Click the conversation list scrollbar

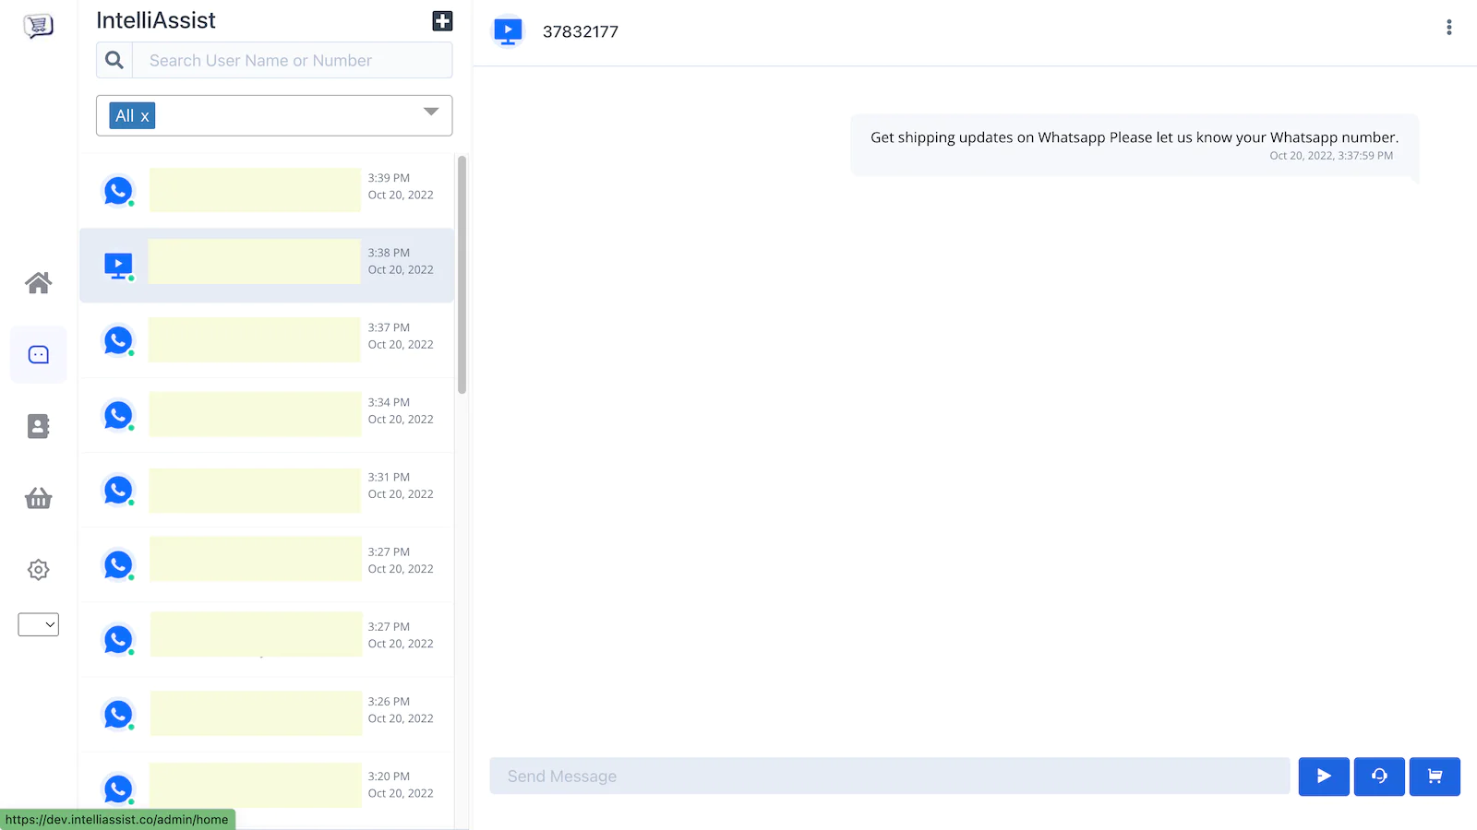[462, 275]
